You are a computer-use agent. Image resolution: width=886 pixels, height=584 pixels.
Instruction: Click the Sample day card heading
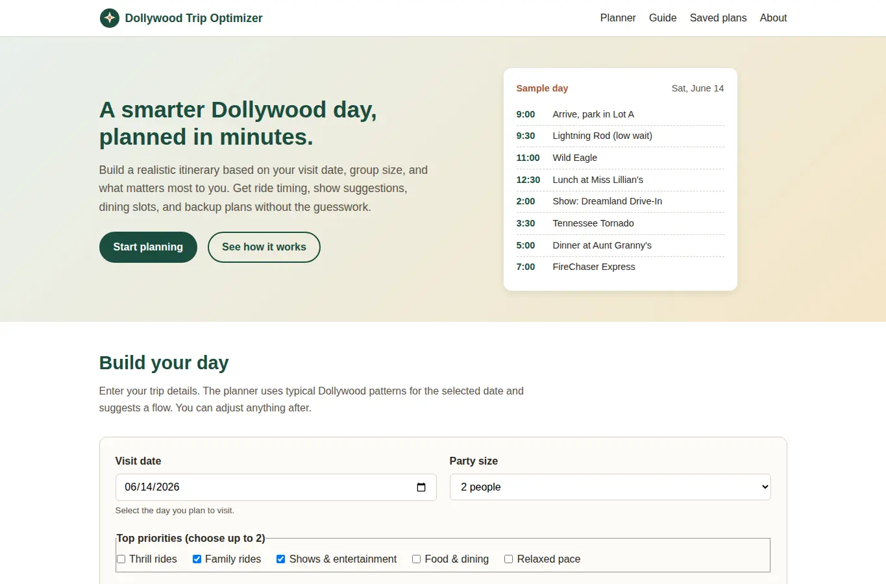542,88
